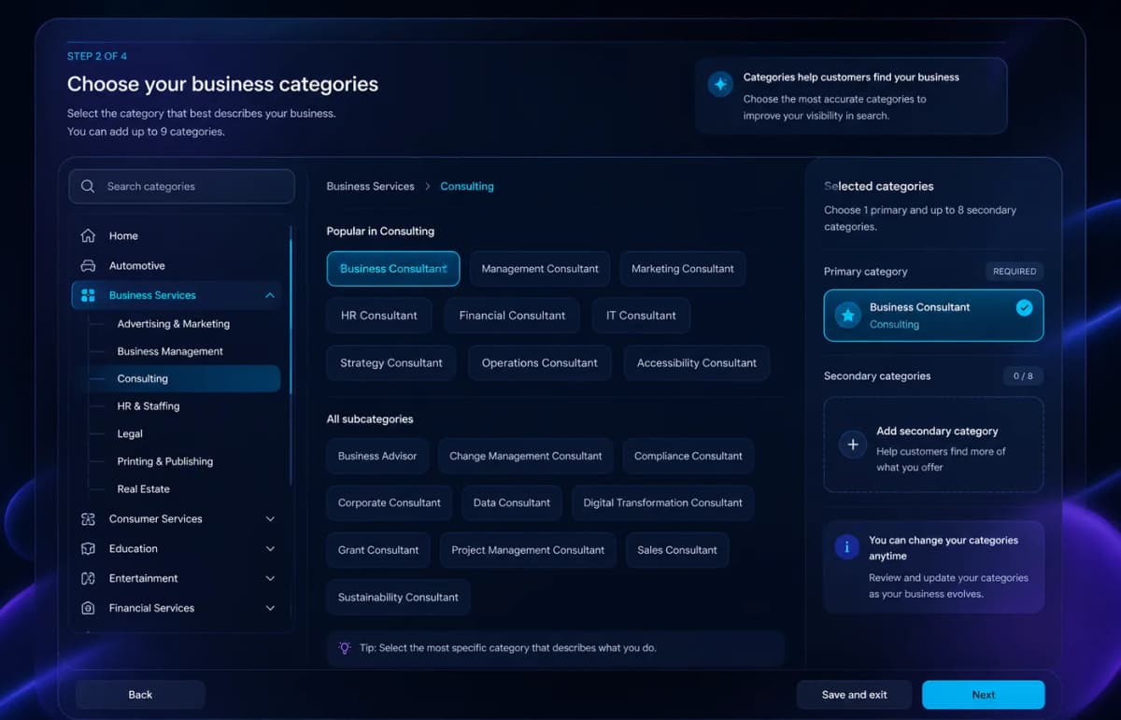Screen dimensions: 1121x720
Task: Select the Strategy Consultant chip
Action: pos(391,363)
